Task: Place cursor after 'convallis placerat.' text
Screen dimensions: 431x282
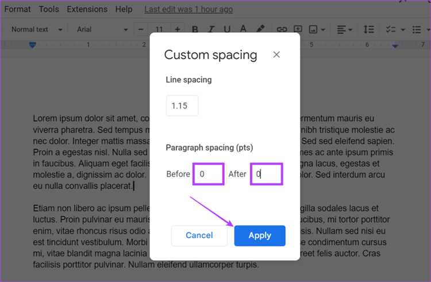Action: click(134, 186)
